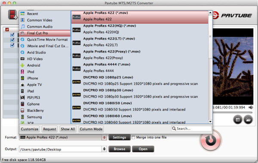The width and height of the screenshot is (258, 163).
Task: Click the Recent category icon
Action: [22, 14]
